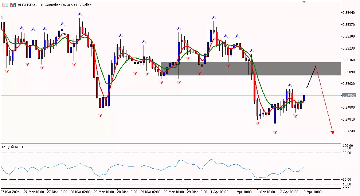Click the 27 Mar 10:00 time label
The width and height of the screenshot is (360, 196).
(34, 192)
